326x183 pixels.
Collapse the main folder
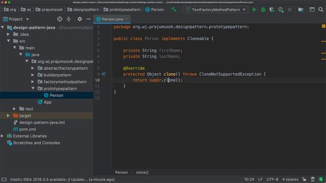pyautogui.click(x=15, y=48)
